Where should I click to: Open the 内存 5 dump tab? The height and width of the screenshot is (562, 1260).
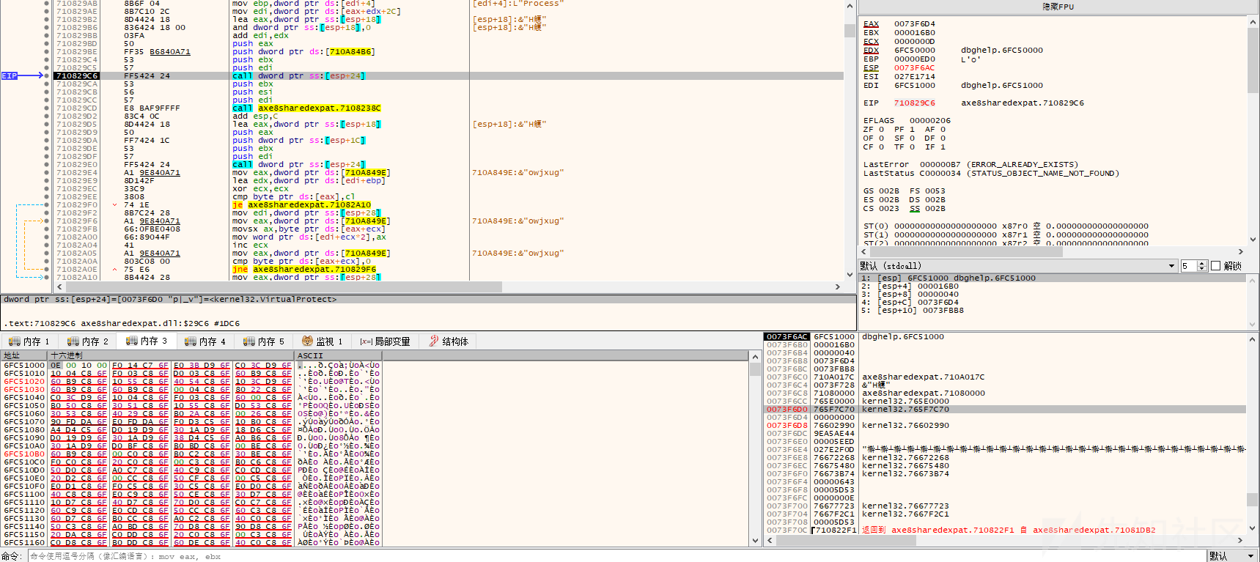coord(263,341)
